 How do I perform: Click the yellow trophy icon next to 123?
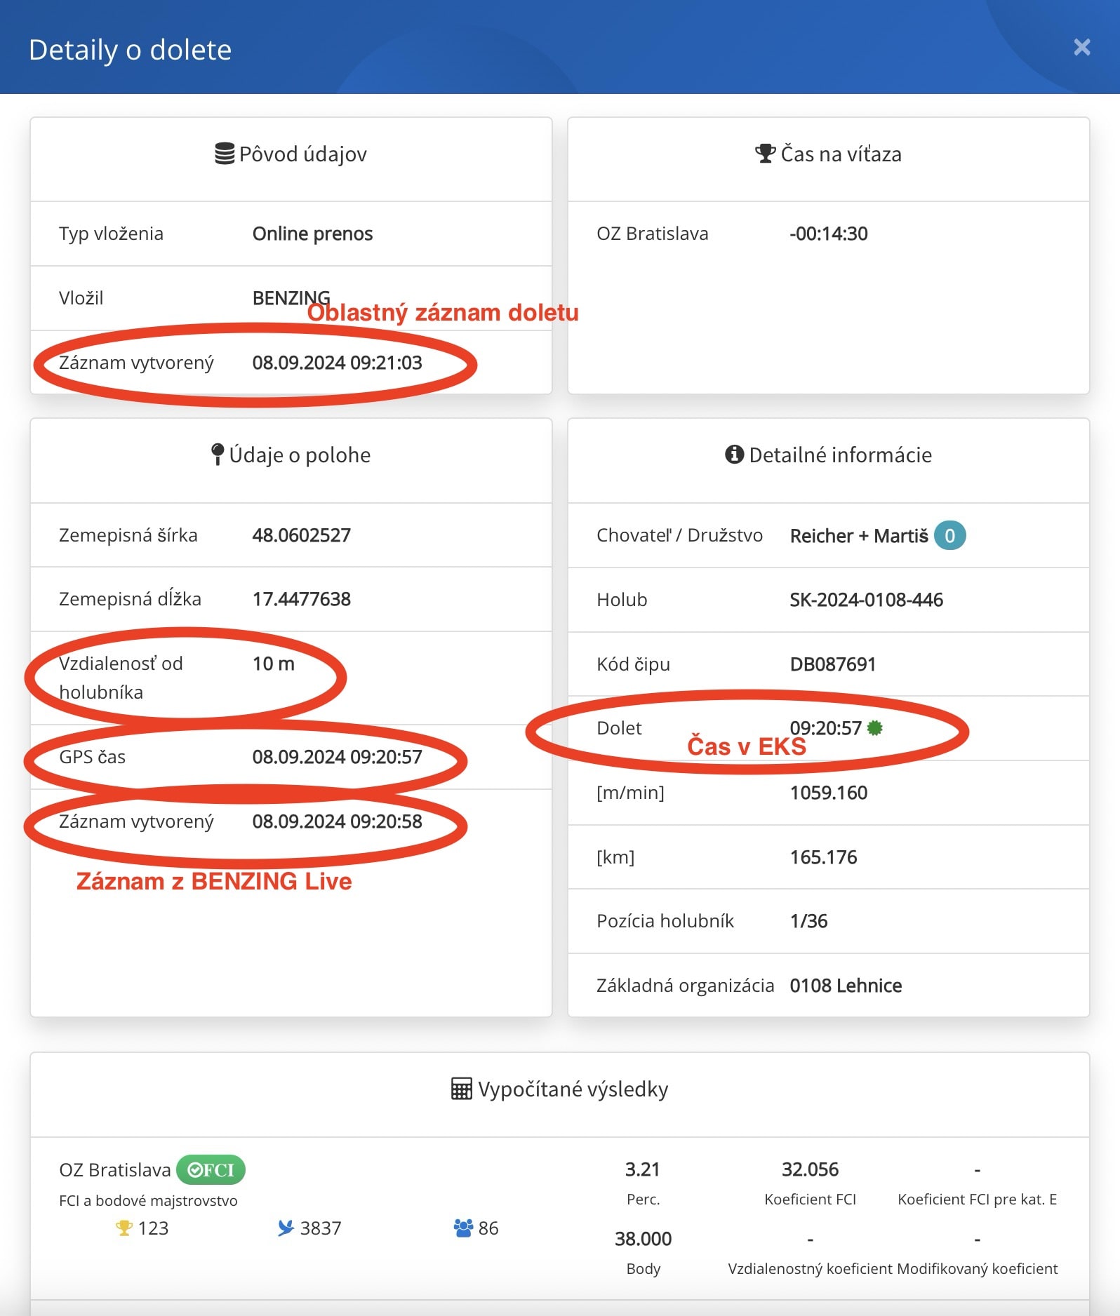tap(124, 1228)
